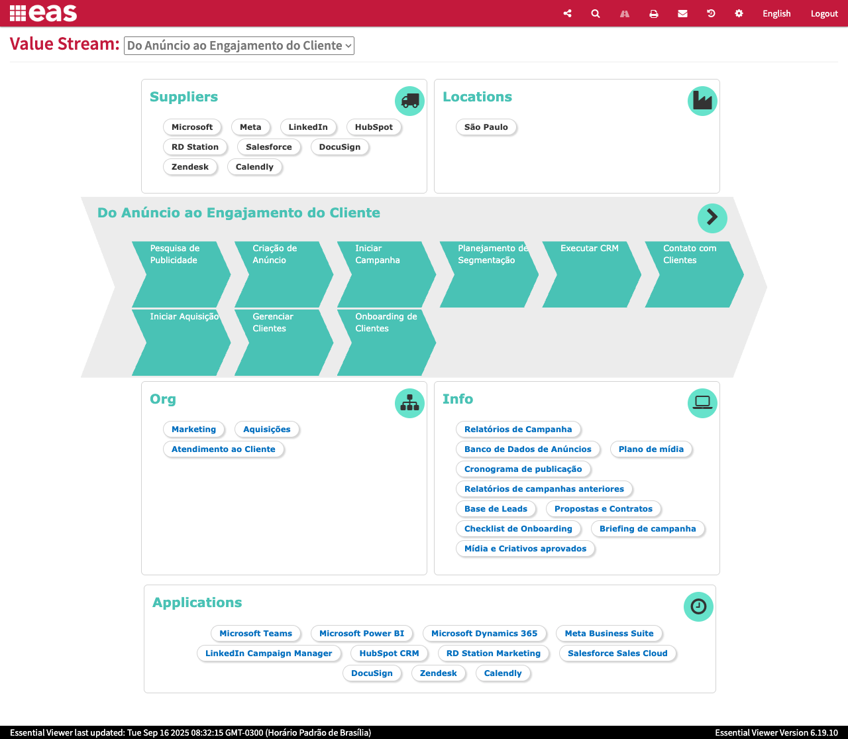Open the Meta Business Suite link
The height and width of the screenshot is (739, 848).
coord(609,634)
